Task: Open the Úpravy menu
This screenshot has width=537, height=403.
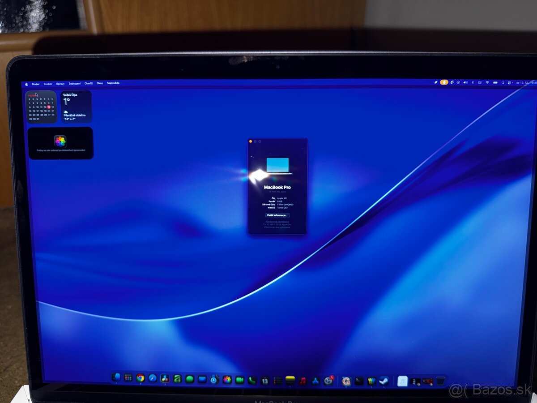Action: [60, 84]
